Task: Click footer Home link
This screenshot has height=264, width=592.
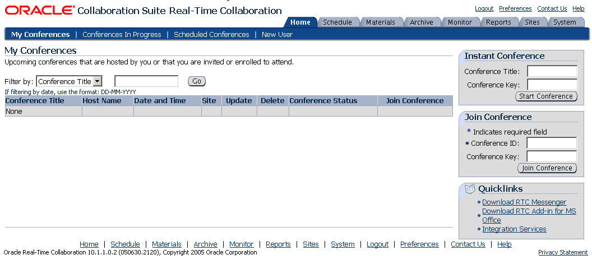Action: coord(89,244)
